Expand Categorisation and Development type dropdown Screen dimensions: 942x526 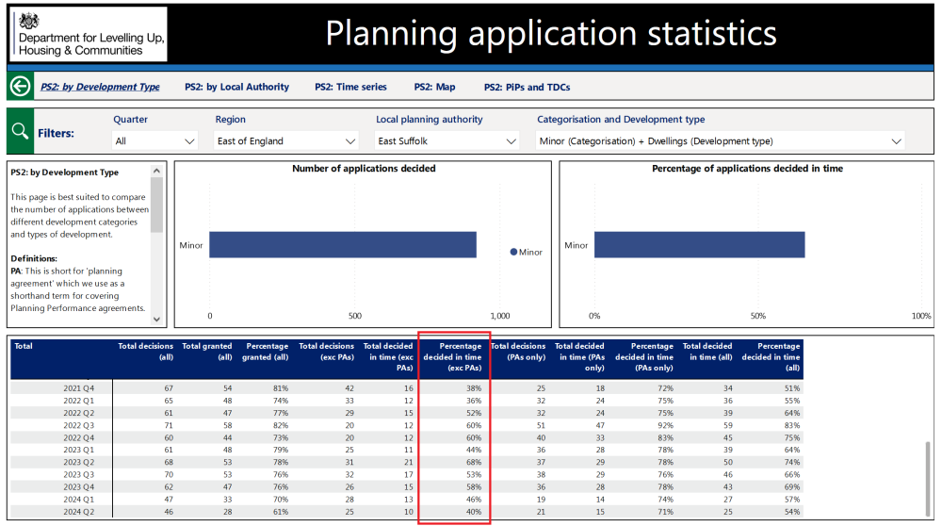[720, 140]
